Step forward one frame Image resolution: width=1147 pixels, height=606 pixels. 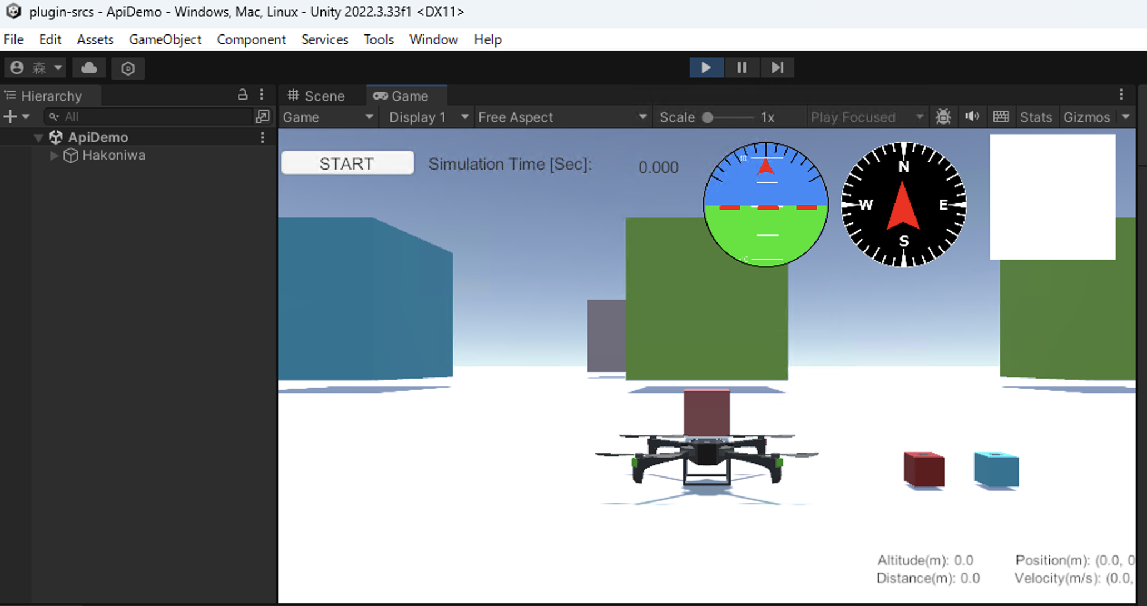click(x=777, y=67)
